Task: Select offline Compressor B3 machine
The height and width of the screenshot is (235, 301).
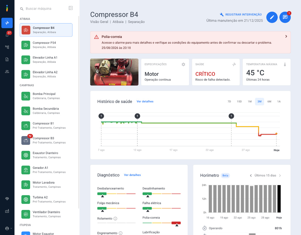Action: click(x=46, y=140)
